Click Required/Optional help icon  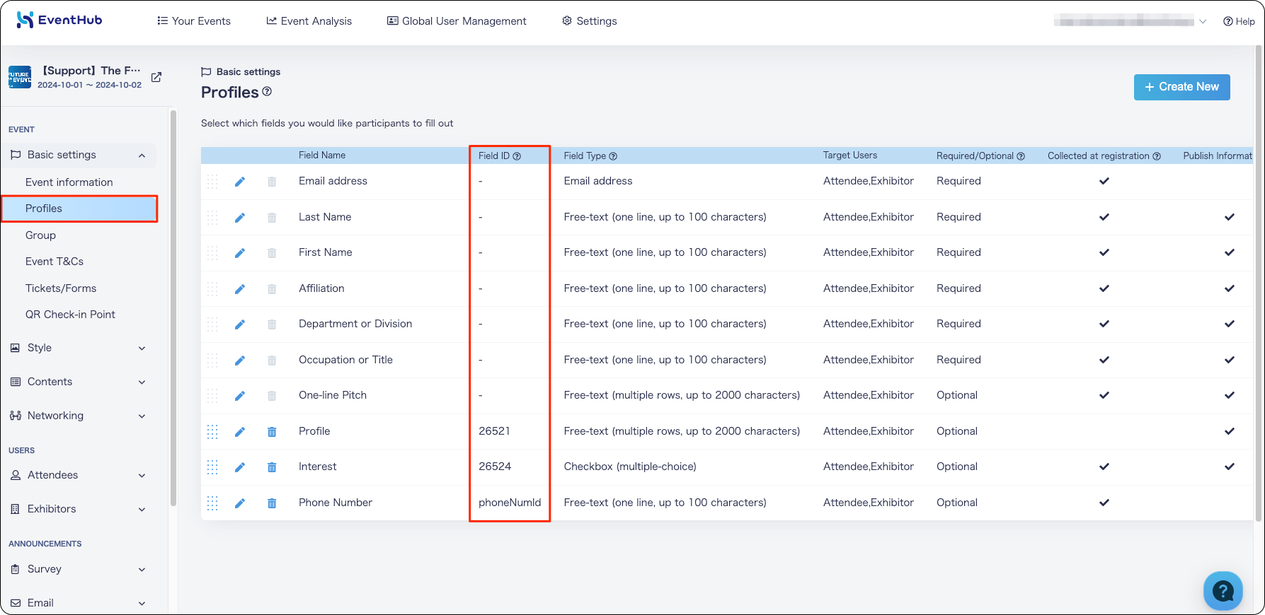click(x=1021, y=156)
